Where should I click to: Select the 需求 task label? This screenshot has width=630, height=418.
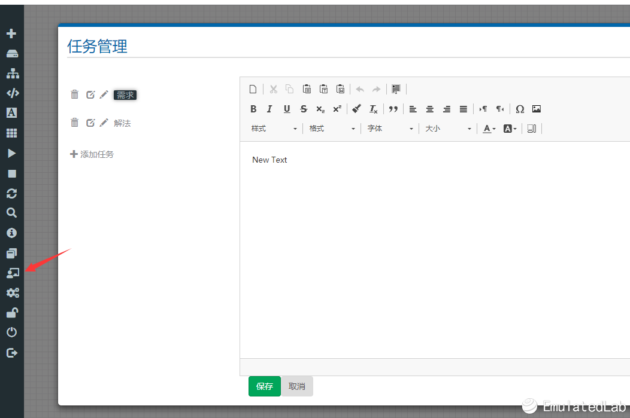coord(125,95)
